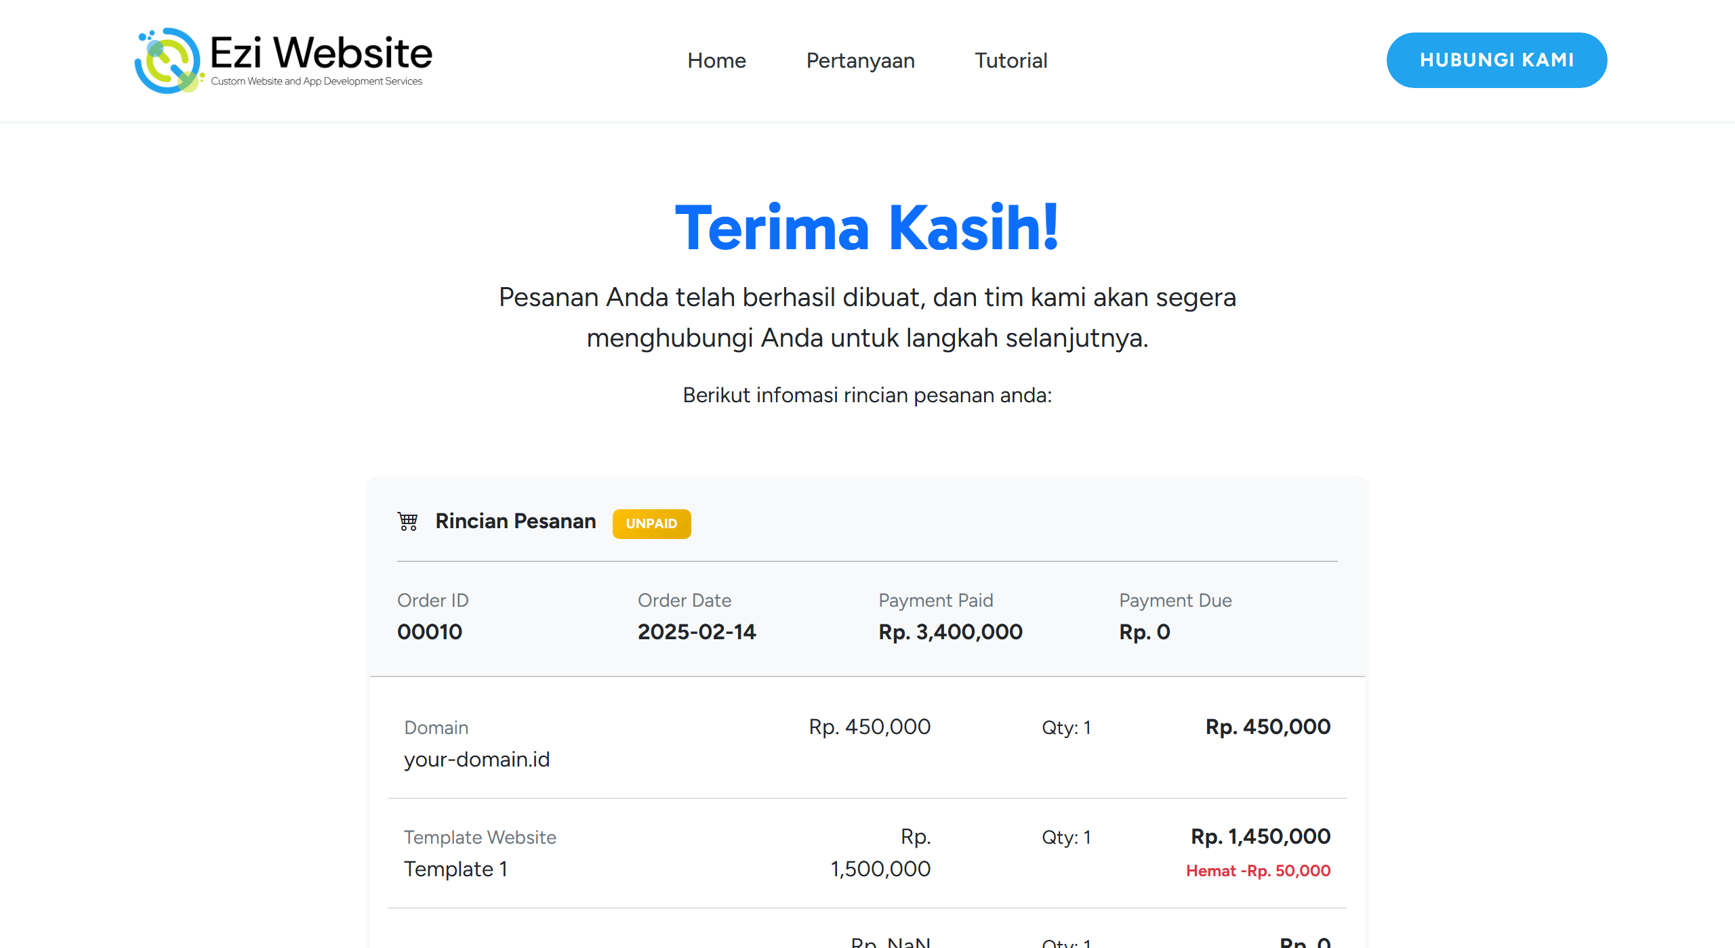Open the Tutorial nav link

pos(1011,61)
